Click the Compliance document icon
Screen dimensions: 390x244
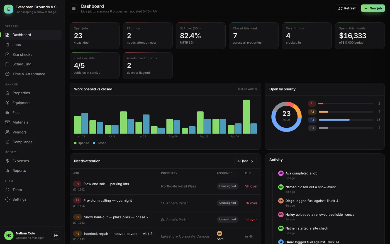(8, 142)
